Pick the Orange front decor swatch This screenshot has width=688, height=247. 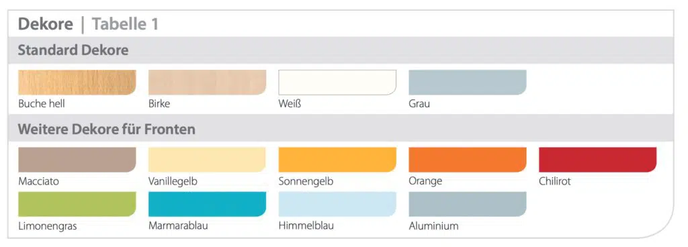[x=468, y=160]
